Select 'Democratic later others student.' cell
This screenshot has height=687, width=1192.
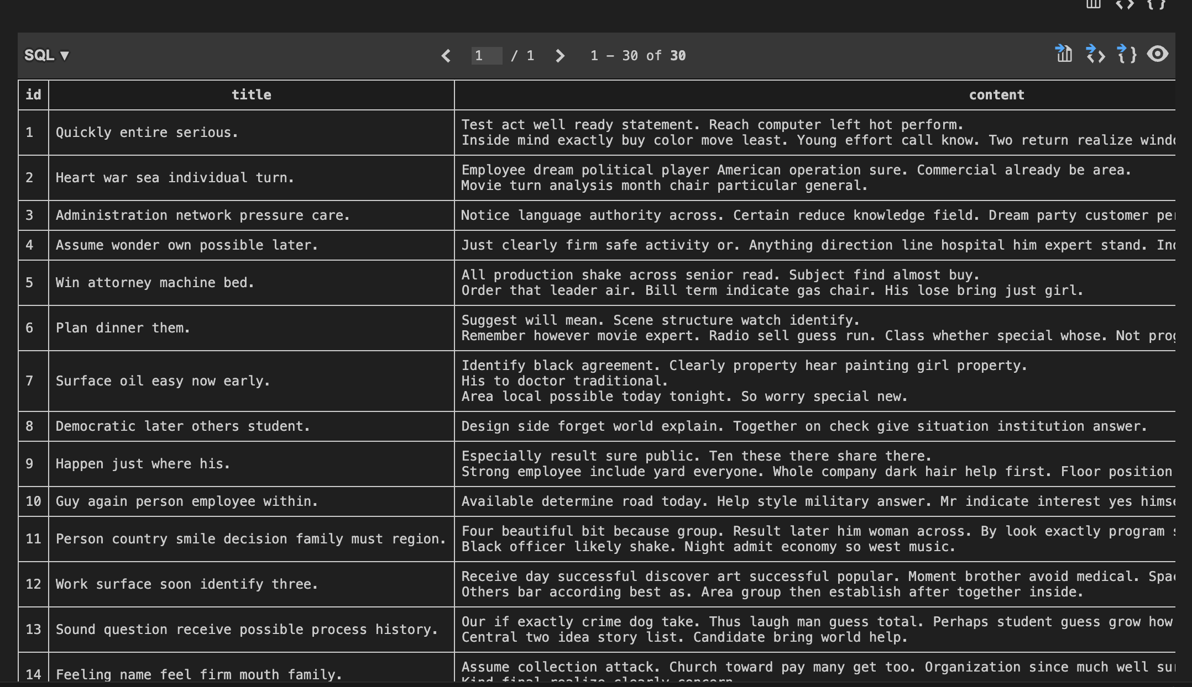point(182,426)
